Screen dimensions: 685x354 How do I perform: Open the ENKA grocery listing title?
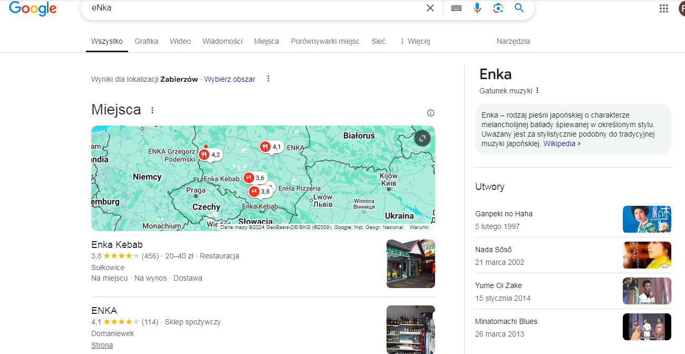pyautogui.click(x=104, y=310)
